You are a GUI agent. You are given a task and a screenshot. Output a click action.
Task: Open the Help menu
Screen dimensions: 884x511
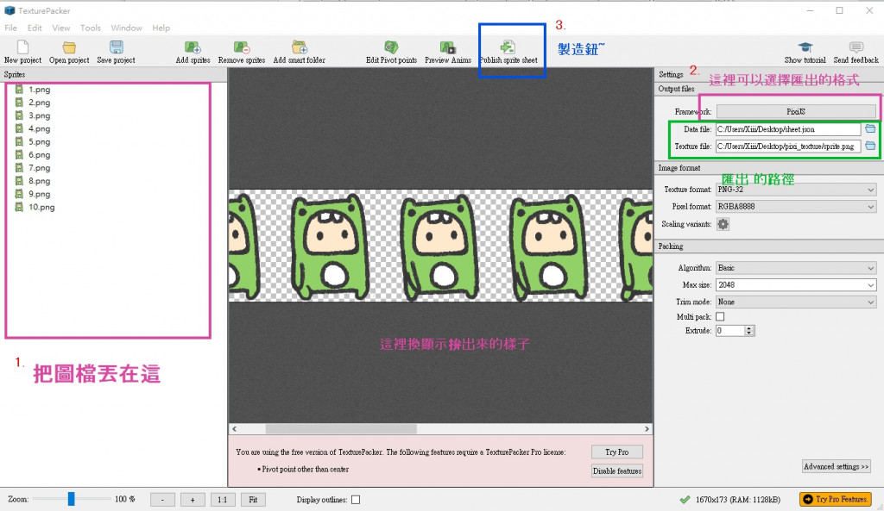161,28
